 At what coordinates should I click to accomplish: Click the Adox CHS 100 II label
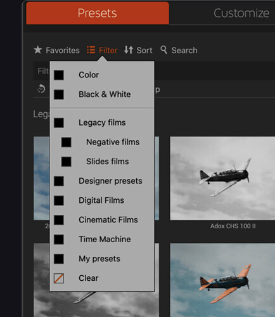(233, 226)
